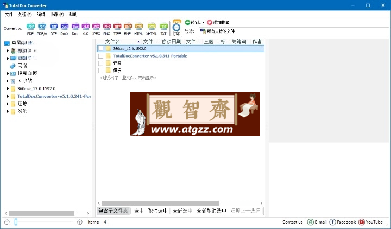
Task: Open the 文件 menu
Action: pos(9,15)
